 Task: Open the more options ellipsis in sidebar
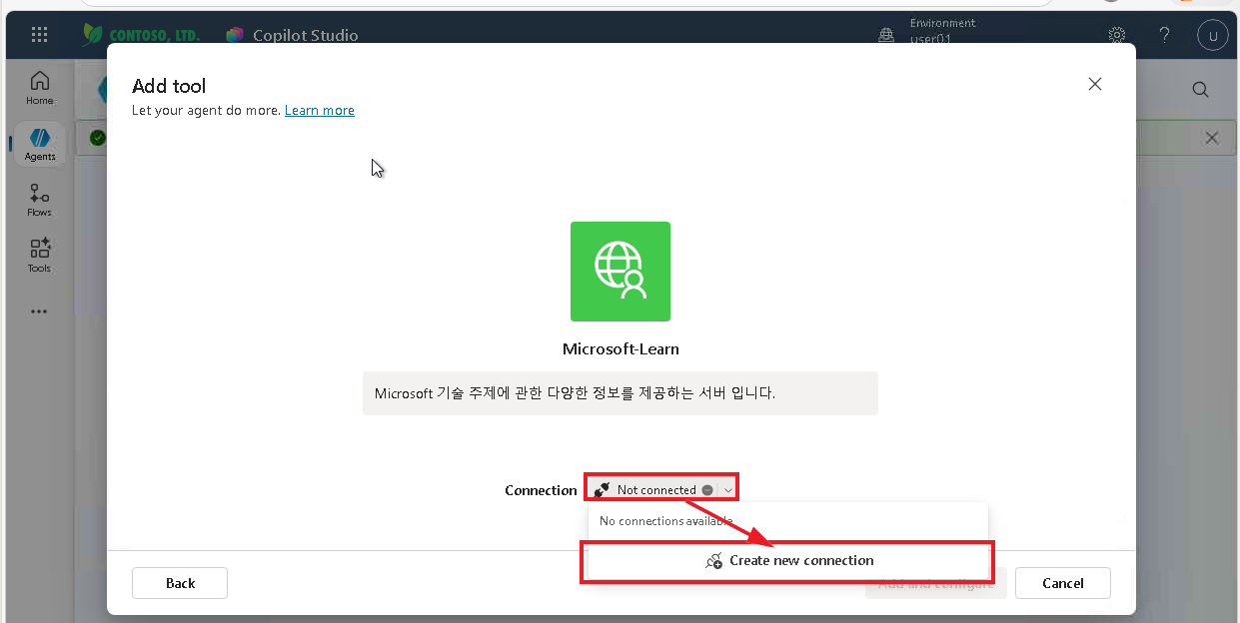tap(39, 311)
